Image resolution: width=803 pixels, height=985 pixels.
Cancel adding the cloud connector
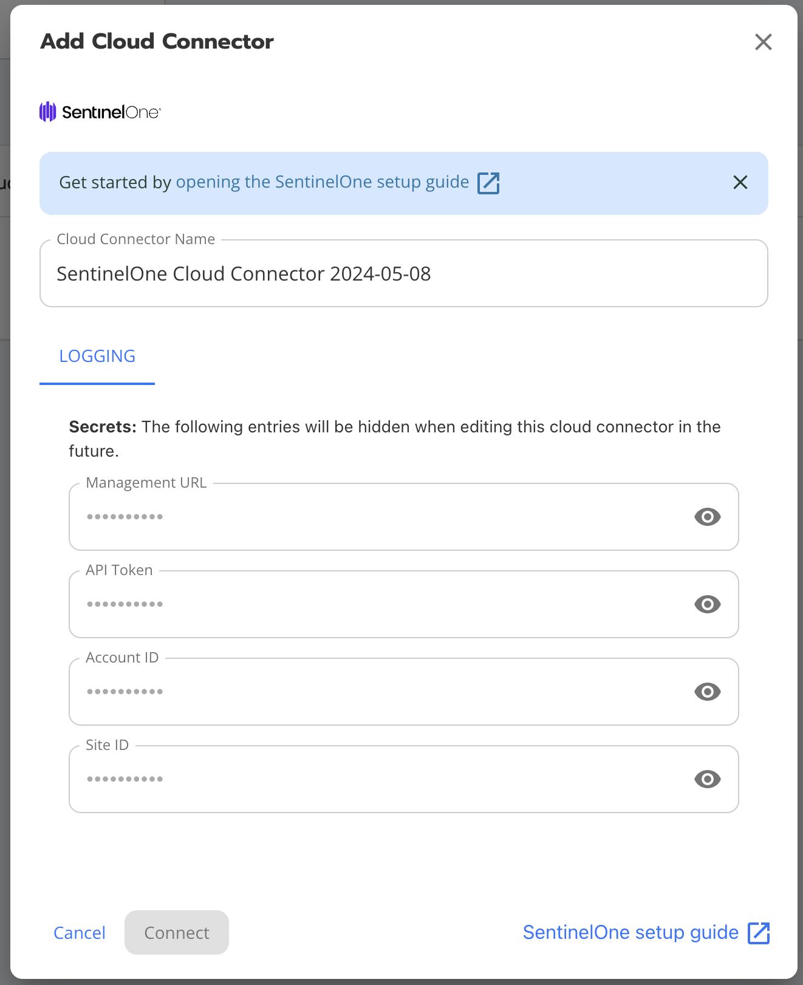point(80,933)
